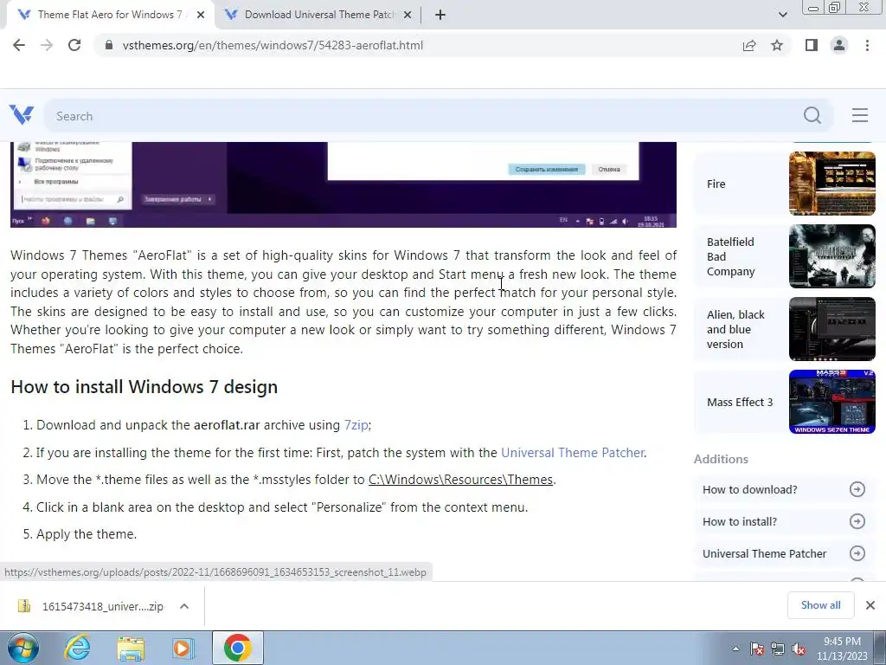Close the Theme Flat Aero tab
886x665 pixels.
pyautogui.click(x=201, y=15)
